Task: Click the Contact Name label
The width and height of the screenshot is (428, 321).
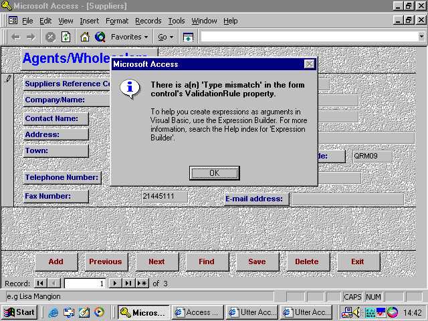Action: [x=56, y=119]
